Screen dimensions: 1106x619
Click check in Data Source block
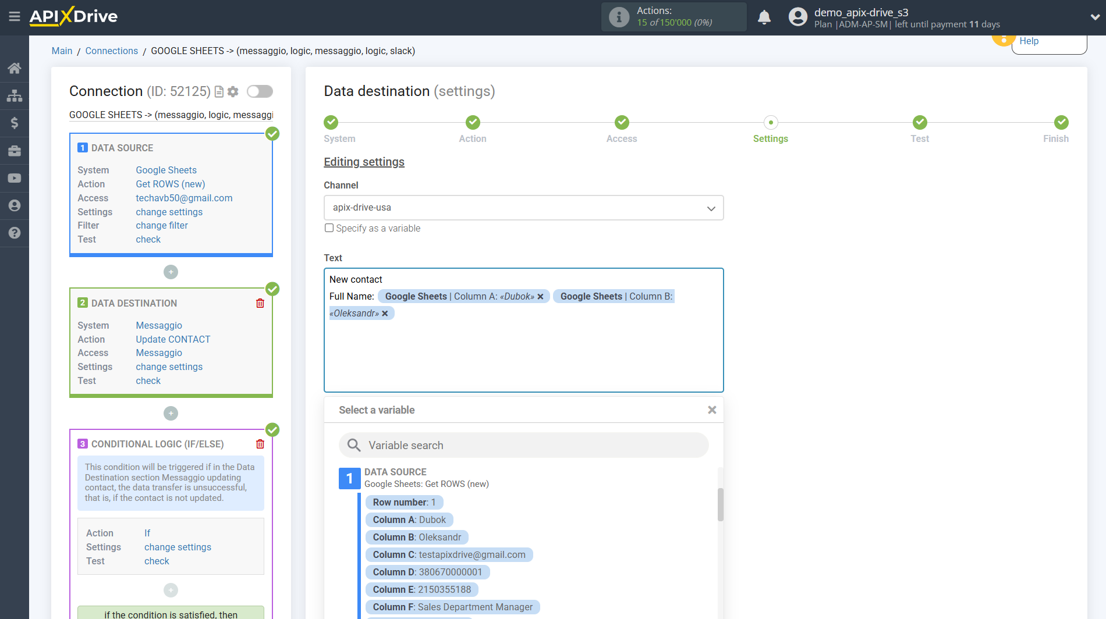148,239
